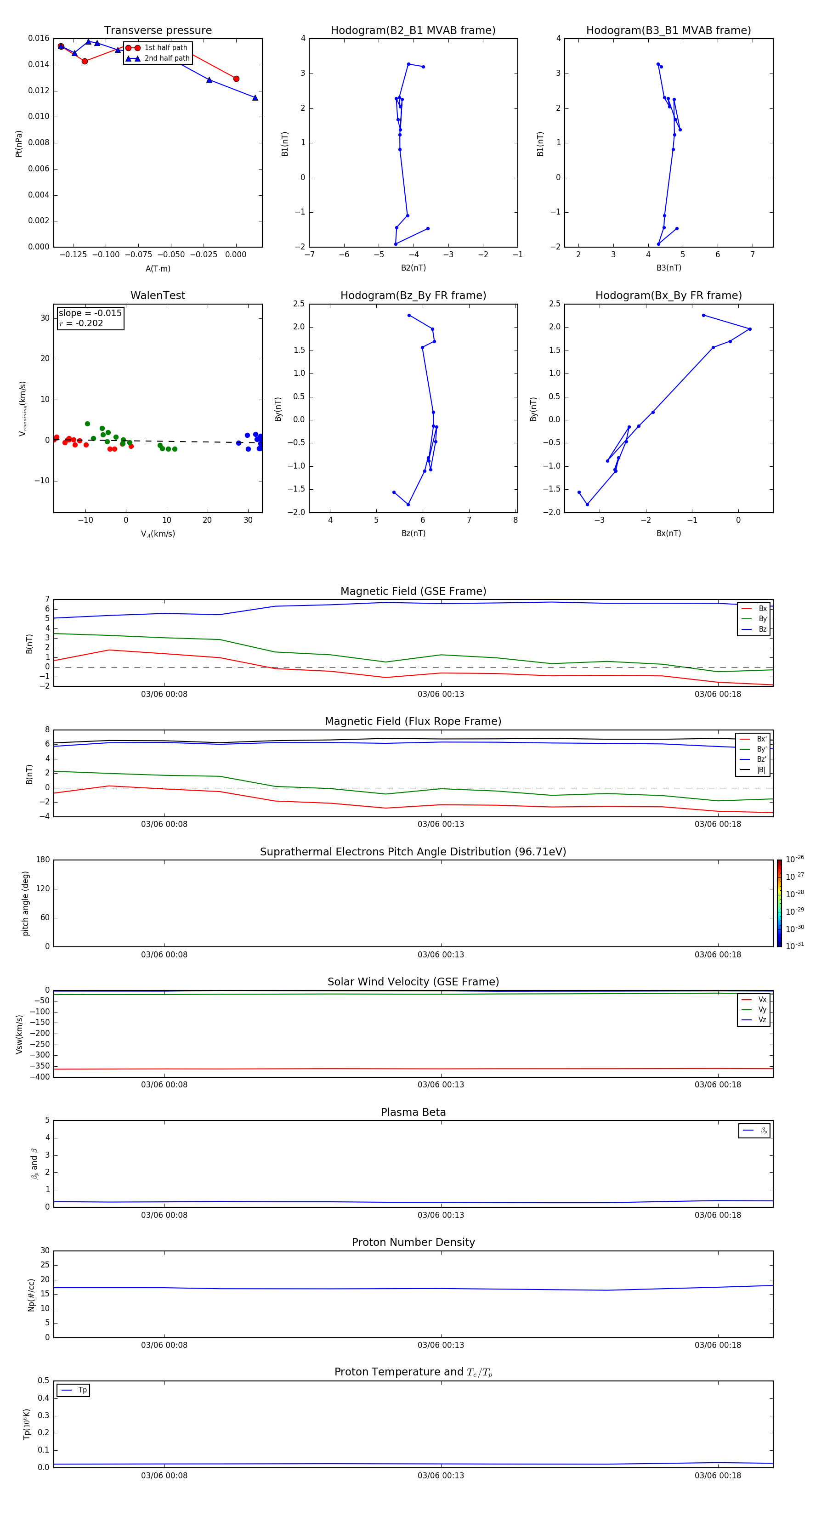Screen dimensions: 827x1516
Task: Click 'Hodogram(Bz_By FR frame)' title
Action: (x=413, y=295)
